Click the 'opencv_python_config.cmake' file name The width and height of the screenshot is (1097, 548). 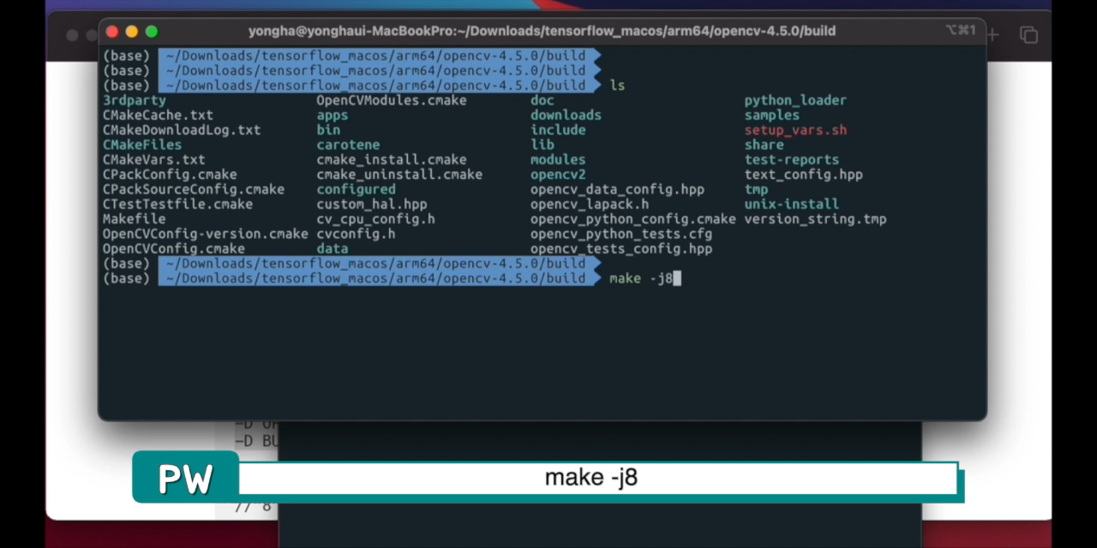point(633,219)
